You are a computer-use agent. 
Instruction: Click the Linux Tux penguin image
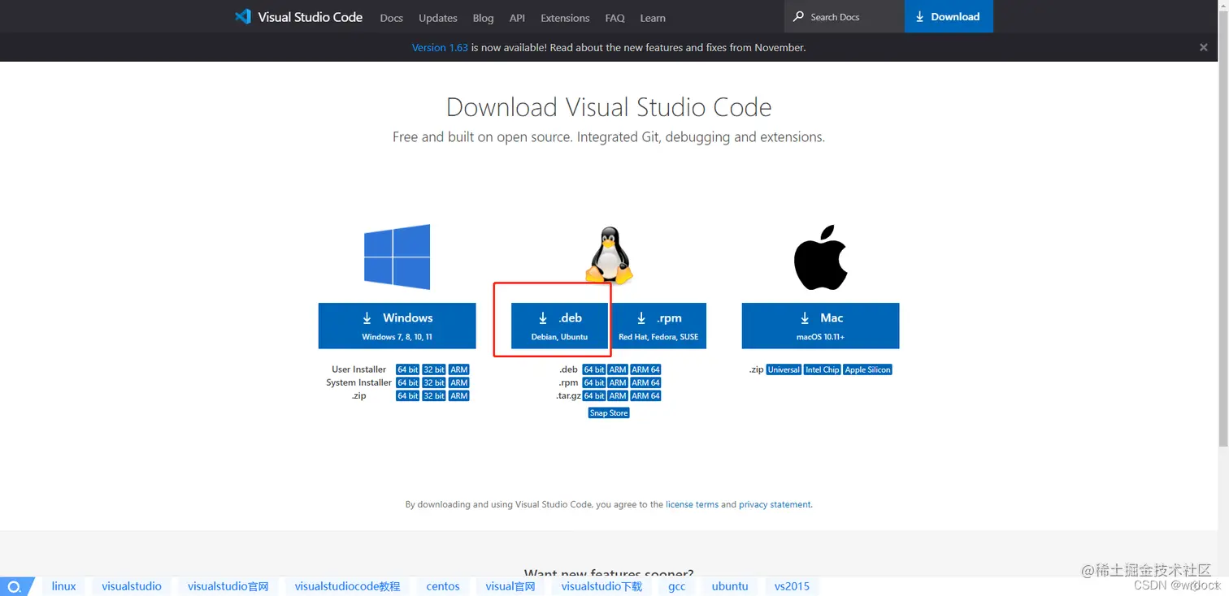click(x=609, y=255)
